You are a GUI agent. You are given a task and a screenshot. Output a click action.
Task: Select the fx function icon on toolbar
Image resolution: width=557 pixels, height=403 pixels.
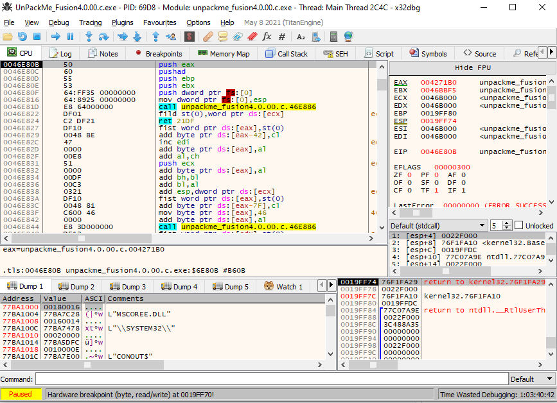[267, 37]
